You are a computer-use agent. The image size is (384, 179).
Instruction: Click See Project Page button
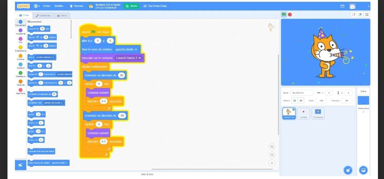coord(155,6)
